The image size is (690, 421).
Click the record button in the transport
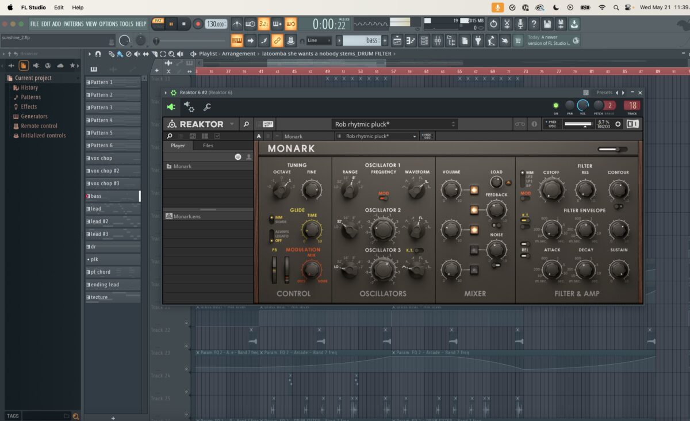coord(198,24)
